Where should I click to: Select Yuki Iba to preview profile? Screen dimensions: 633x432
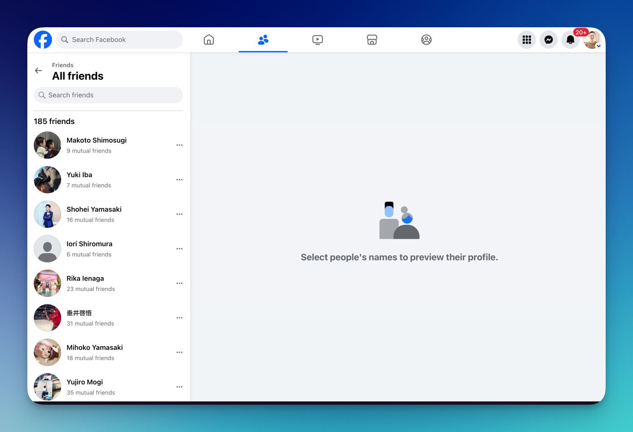pyautogui.click(x=80, y=175)
